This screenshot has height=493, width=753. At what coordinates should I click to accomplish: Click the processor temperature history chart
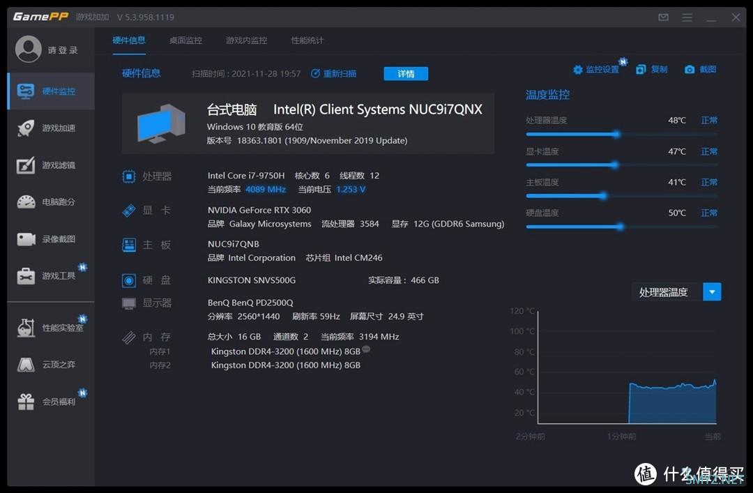627,367
